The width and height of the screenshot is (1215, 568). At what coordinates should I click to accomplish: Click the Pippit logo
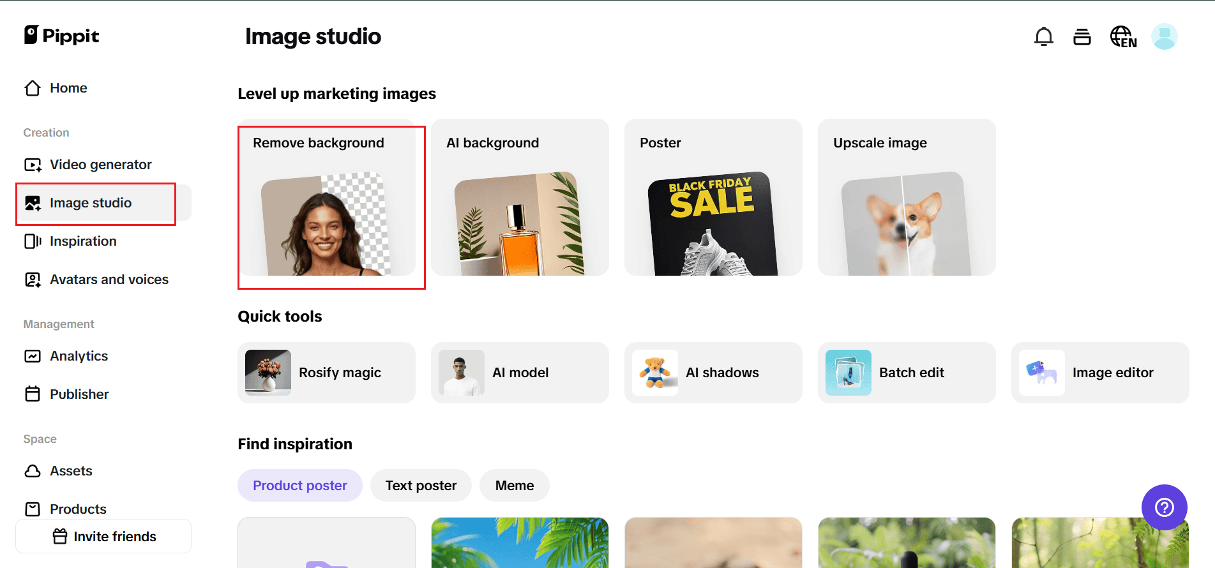61,36
